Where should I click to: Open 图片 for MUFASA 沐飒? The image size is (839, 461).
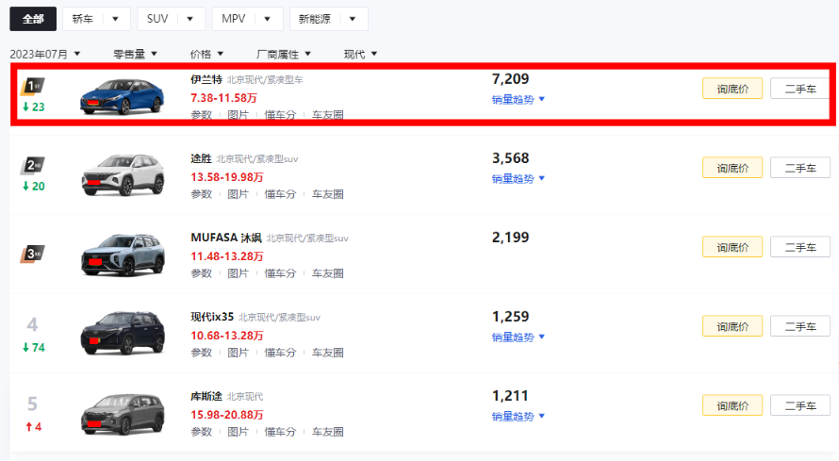238,273
